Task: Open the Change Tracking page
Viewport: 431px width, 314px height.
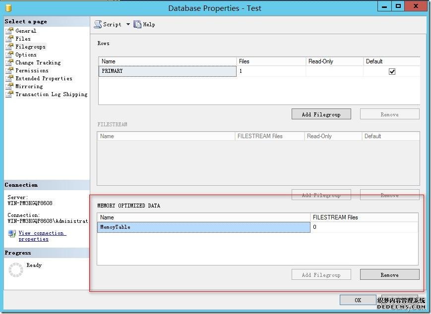Action: tap(38, 62)
